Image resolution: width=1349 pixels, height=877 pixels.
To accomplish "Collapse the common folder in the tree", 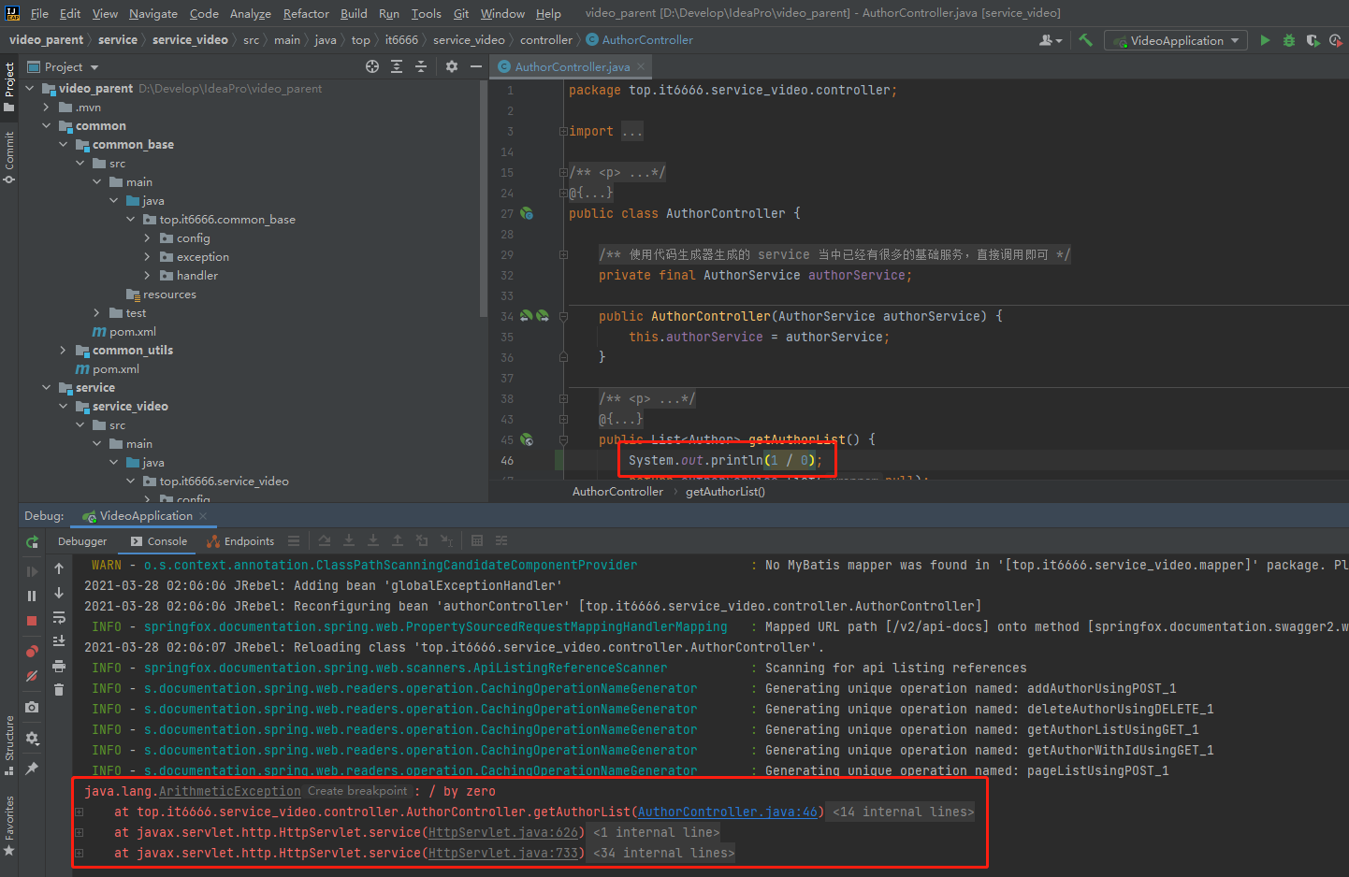I will (46, 125).
